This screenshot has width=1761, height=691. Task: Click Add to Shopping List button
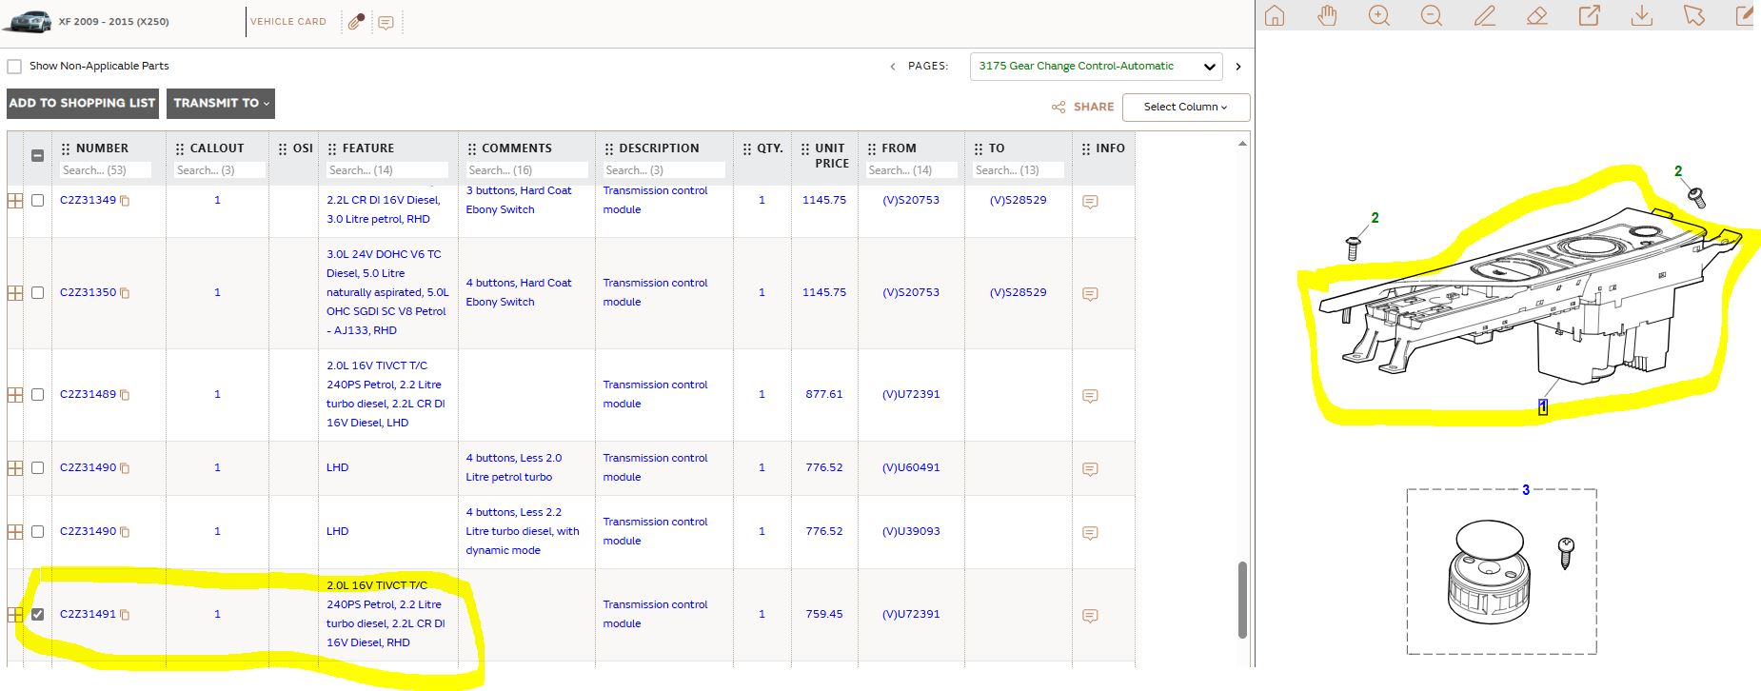pyautogui.click(x=83, y=103)
